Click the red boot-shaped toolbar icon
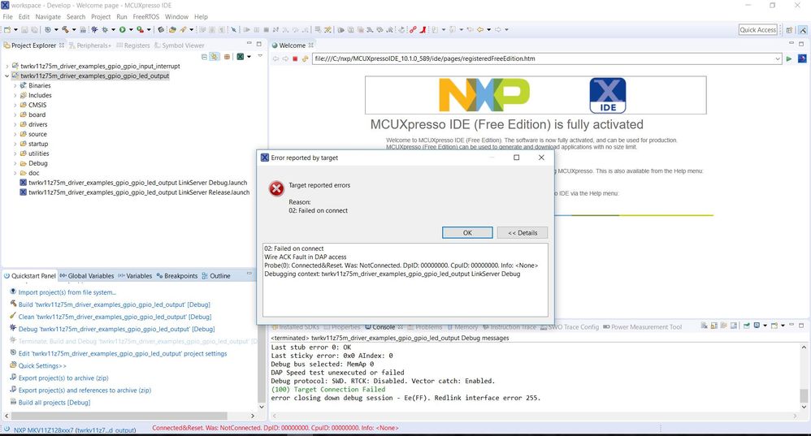This screenshot has width=811, height=436. pyautogui.click(x=423, y=29)
